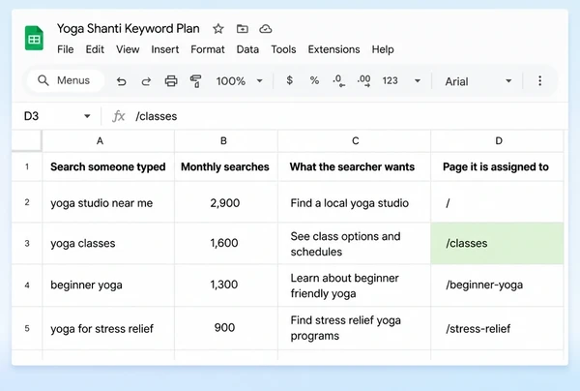Select the cell with value 2,900
The width and height of the screenshot is (580, 391).
226,202
